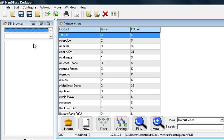Click the Modified status bar entry
The height and width of the screenshot is (140, 224).
[x=81, y=135]
